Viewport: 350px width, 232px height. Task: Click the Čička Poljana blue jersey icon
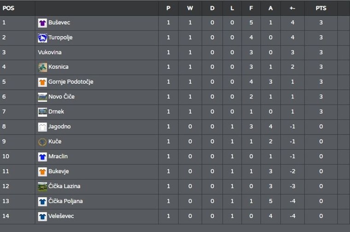[x=42, y=201]
